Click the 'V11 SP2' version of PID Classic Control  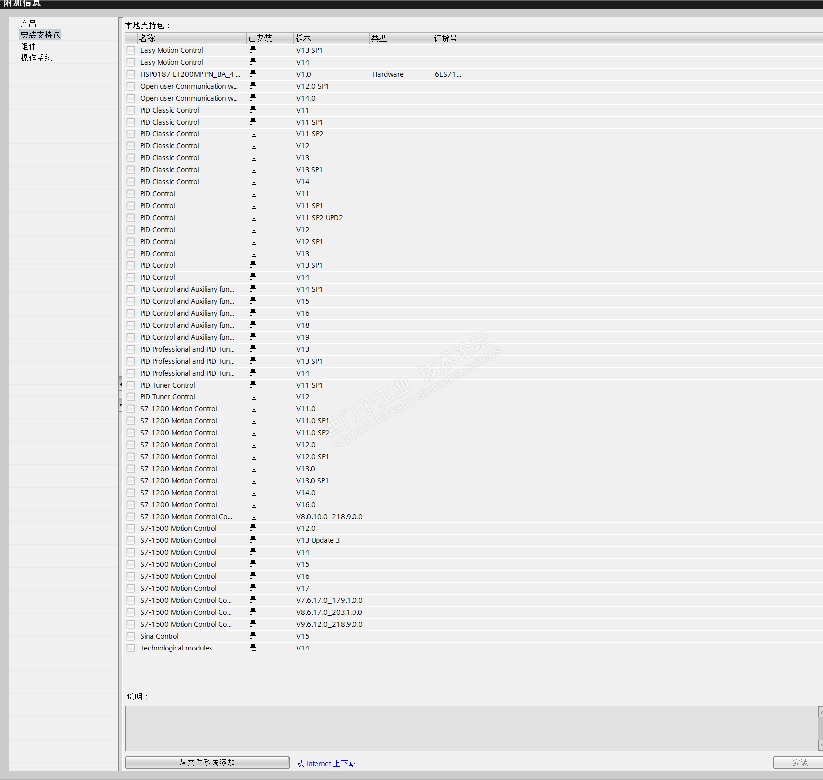310,134
